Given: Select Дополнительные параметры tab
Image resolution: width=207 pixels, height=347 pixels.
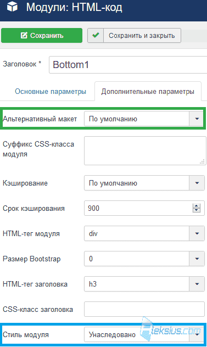Looking at the screenshot, I should point(148,91).
